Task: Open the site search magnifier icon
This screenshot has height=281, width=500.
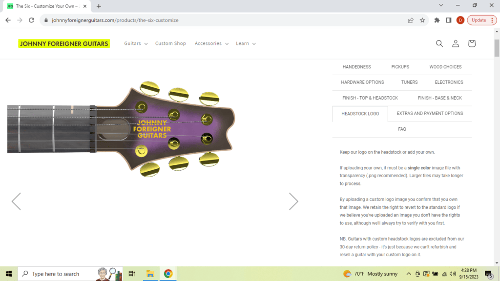Action: click(x=439, y=43)
